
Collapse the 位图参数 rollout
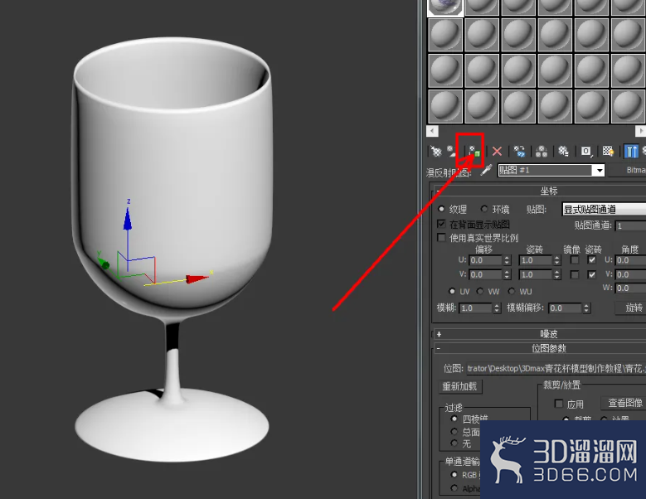click(x=541, y=349)
